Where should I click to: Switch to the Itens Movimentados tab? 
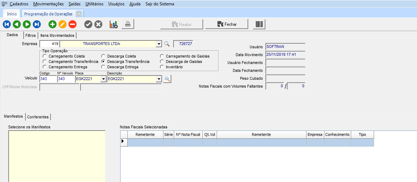pyautogui.click(x=58, y=35)
